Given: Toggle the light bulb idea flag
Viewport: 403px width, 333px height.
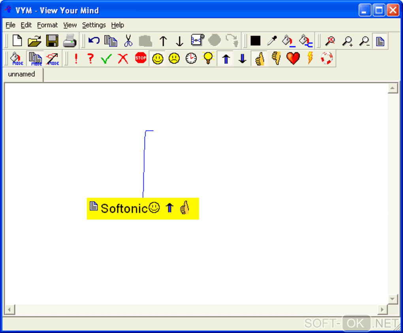Looking at the screenshot, I should [208, 58].
